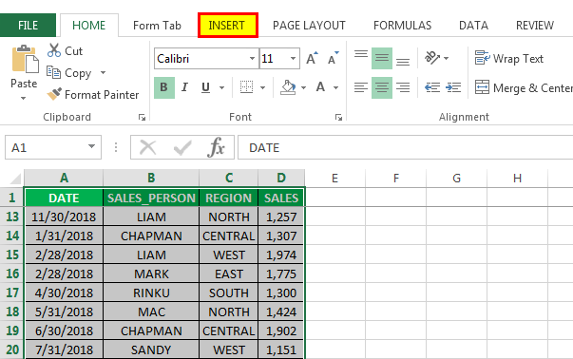Cancel formula entry with X
Viewport: 573px width, 359px height.
[x=147, y=147]
